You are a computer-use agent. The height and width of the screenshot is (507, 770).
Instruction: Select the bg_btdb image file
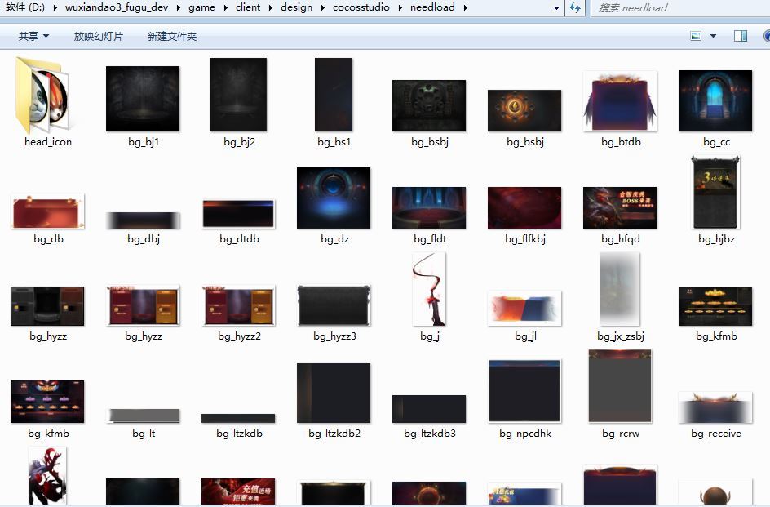coord(620,100)
